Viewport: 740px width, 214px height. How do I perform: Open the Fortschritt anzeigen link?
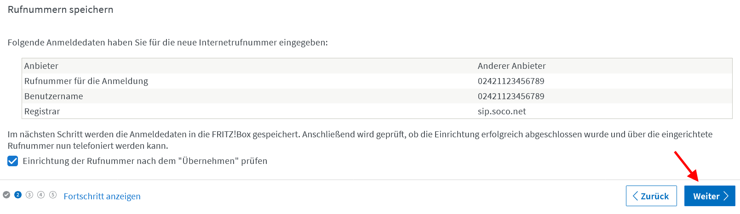pos(102,196)
